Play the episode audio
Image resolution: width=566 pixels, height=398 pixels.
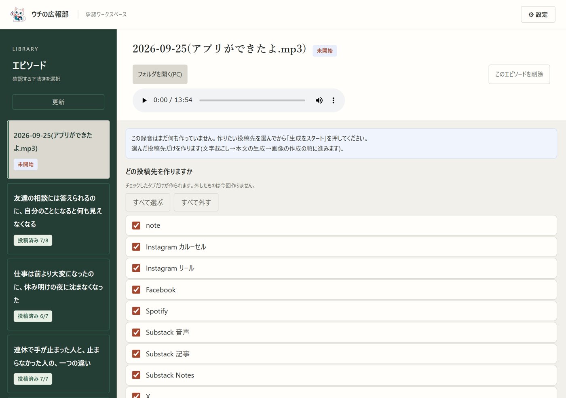144,100
